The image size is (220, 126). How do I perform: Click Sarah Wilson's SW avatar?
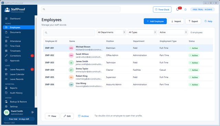pyautogui.click(x=71, y=55)
